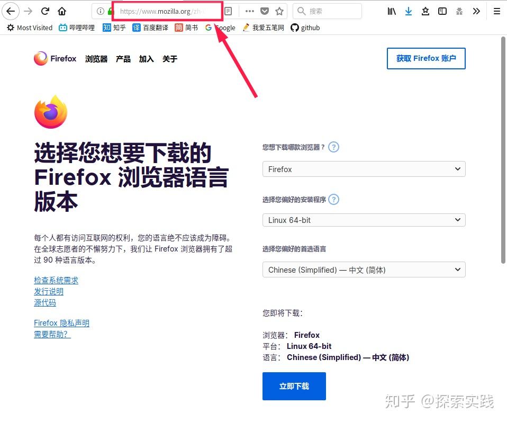The height and width of the screenshot is (422, 507).
Task: Open the 简书 bookmark
Action: (186, 28)
